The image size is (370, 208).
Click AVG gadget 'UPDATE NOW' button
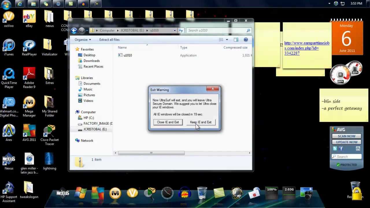(346, 142)
